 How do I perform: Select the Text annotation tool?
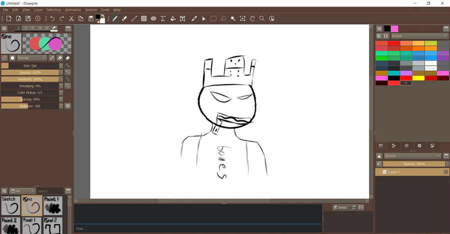[x=182, y=18]
